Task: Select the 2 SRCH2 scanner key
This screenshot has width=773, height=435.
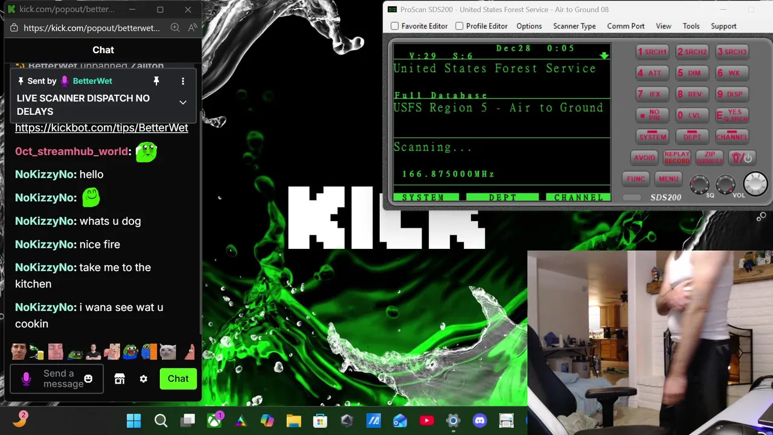Action: (x=692, y=52)
